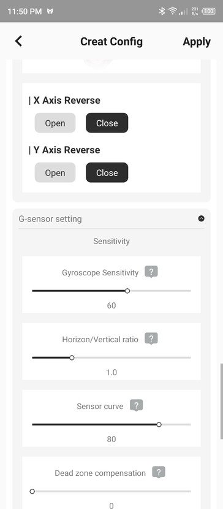Apply the config
This screenshot has width=223, height=509.
(x=197, y=42)
